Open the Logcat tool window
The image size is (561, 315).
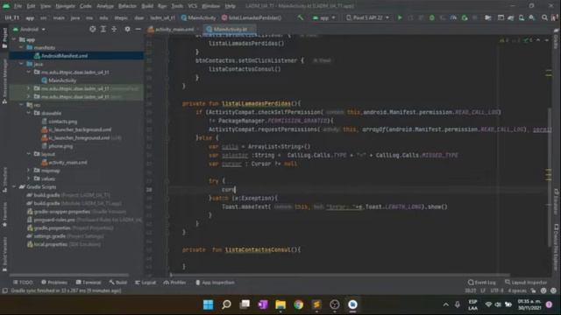point(146,283)
